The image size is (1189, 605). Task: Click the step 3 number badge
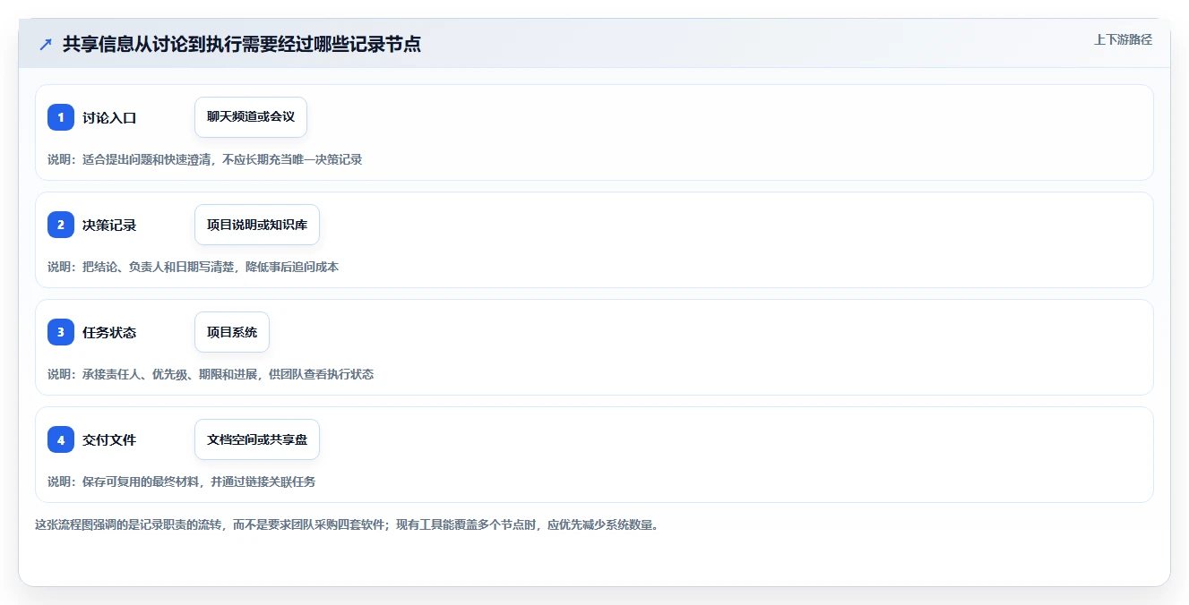61,332
